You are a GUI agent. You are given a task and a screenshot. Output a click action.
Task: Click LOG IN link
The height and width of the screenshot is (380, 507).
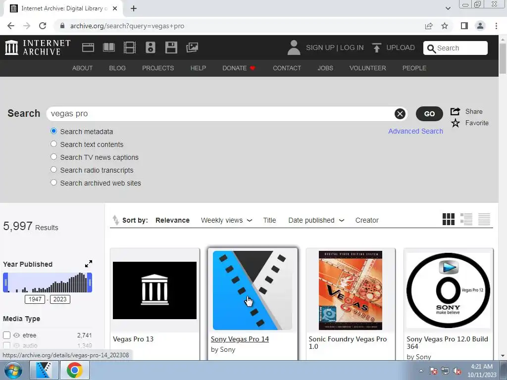tap(352, 47)
